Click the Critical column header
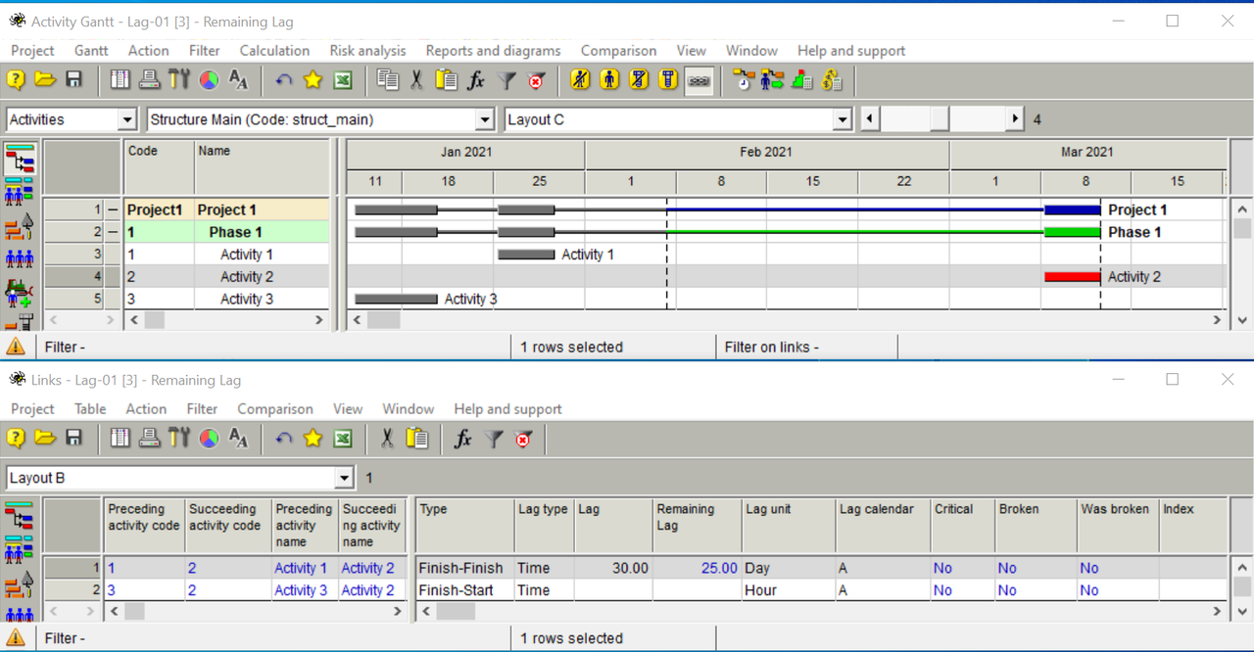Screen dimensions: 1254x652 tap(962, 526)
